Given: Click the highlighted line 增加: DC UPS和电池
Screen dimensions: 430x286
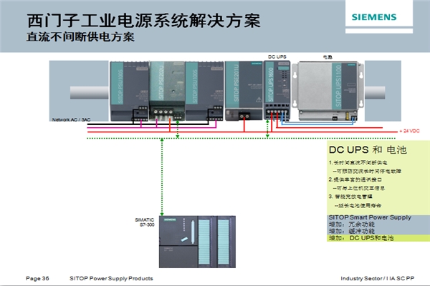Looking at the screenshot, I should click(x=361, y=238).
